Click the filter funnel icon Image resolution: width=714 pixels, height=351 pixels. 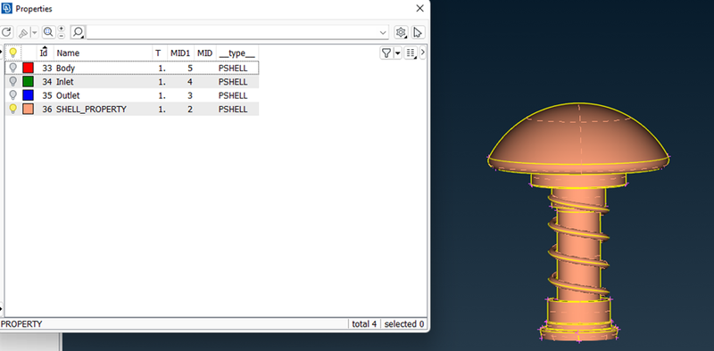point(386,53)
